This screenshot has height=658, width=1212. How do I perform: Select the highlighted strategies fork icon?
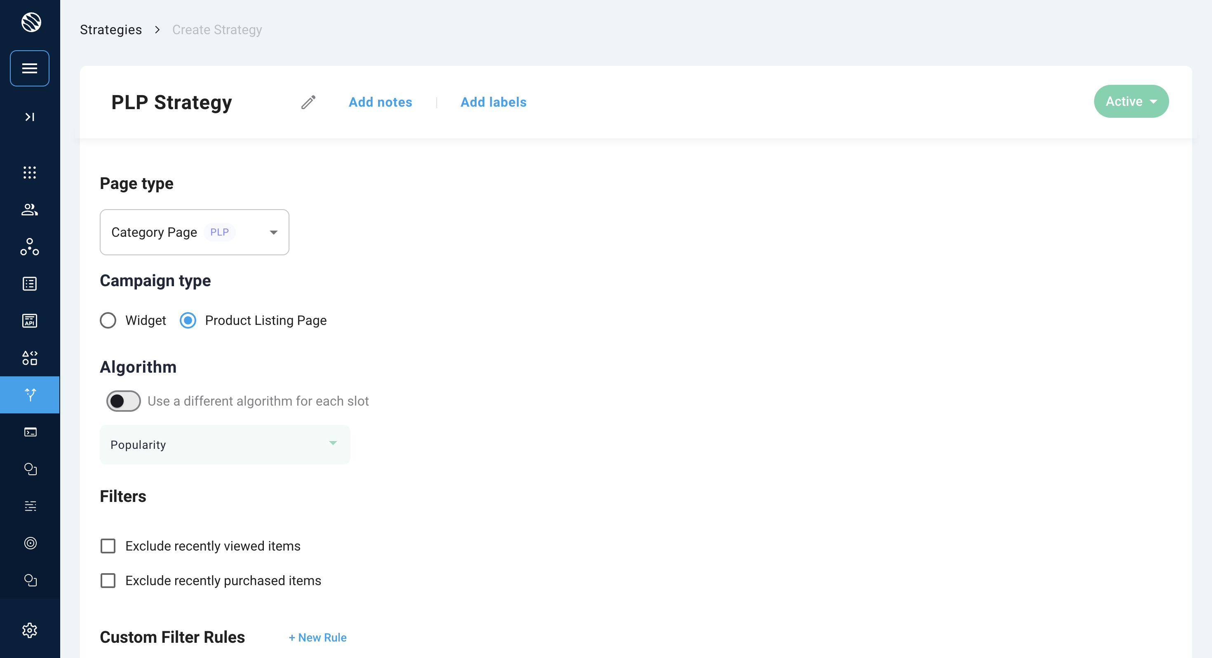pyautogui.click(x=30, y=395)
